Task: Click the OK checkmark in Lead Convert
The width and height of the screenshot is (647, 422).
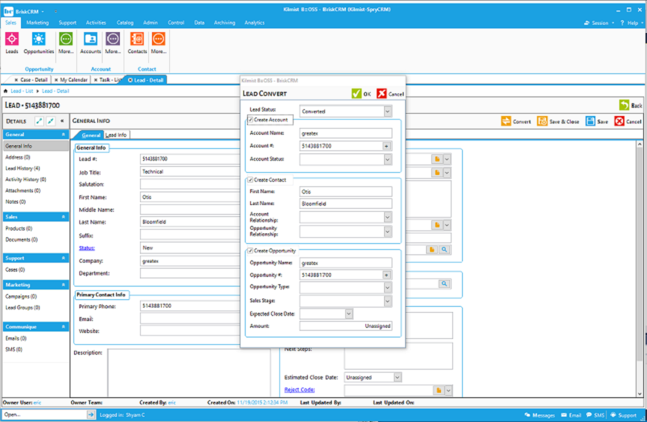Action: [356, 94]
